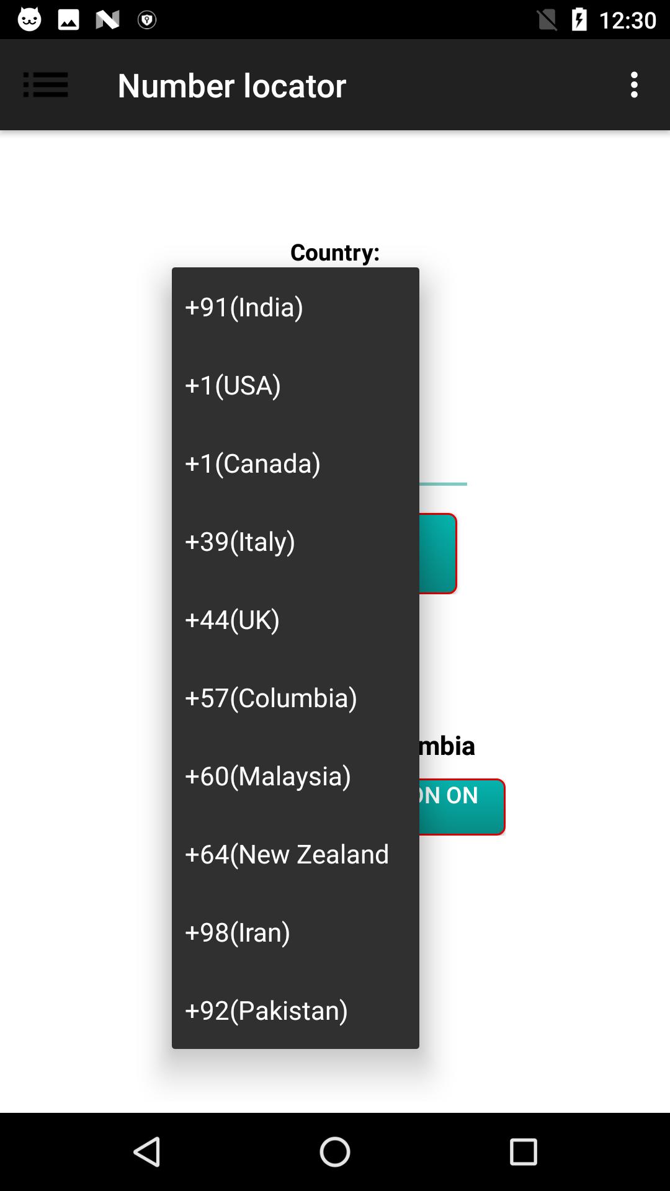Tap the Country: label
Image resolution: width=670 pixels, height=1191 pixels.
(x=334, y=252)
